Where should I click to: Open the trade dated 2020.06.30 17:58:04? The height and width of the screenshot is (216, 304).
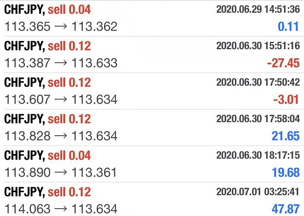coord(152,127)
